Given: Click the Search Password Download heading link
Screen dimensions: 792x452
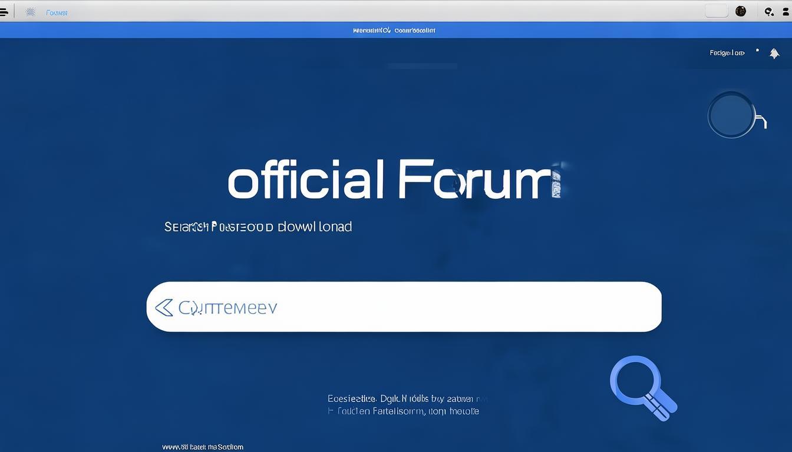Looking at the screenshot, I should (258, 227).
